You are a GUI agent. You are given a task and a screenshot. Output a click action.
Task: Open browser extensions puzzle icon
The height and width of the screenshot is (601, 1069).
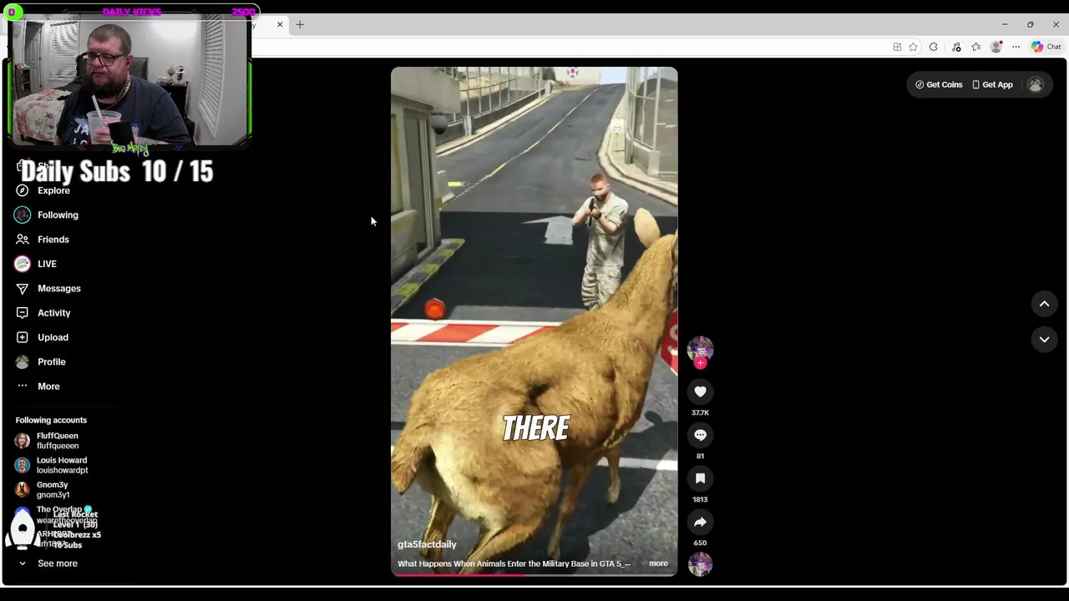934,47
